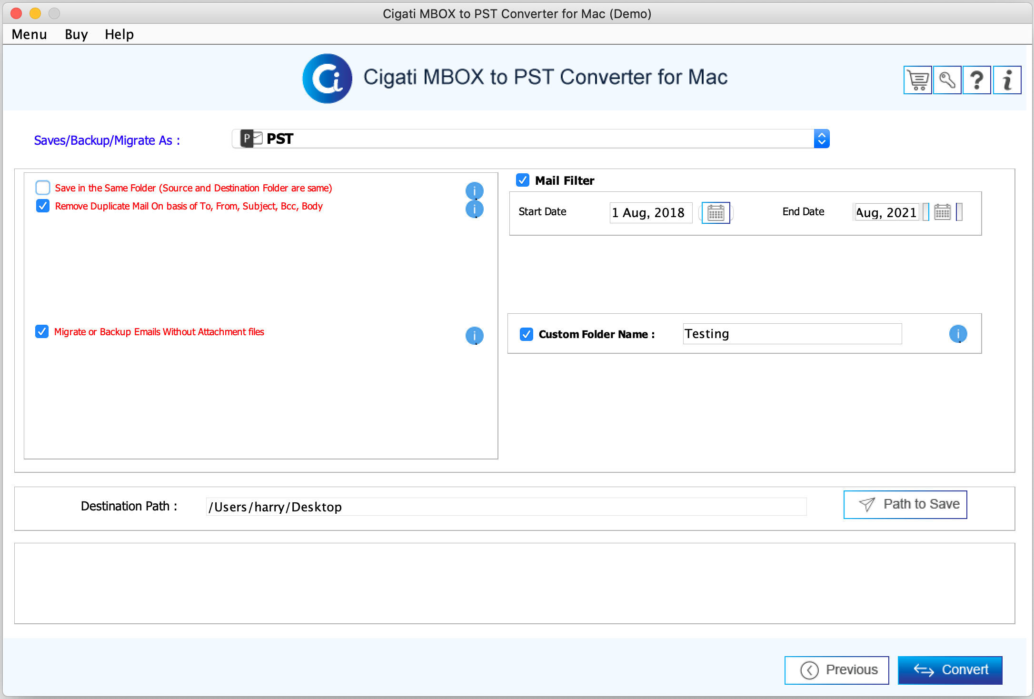This screenshot has height=699, width=1034.
Task: Expand the Saves/Backup/Migrate As dropdown arrow
Action: tap(822, 139)
